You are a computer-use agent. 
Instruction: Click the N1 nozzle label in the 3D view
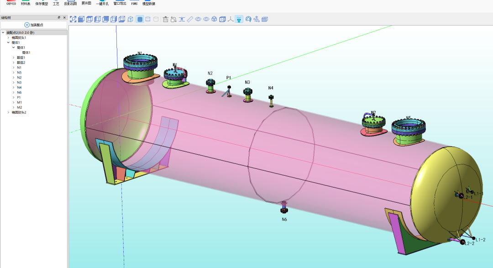(140, 53)
